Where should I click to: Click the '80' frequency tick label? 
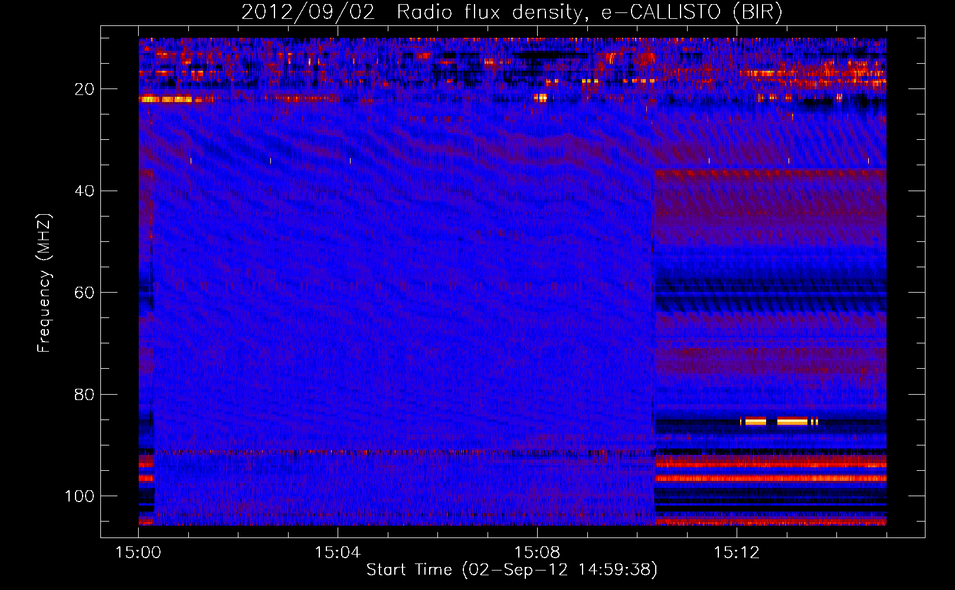coord(85,394)
